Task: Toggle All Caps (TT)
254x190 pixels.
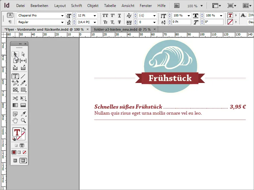Action: (x=105, y=16)
